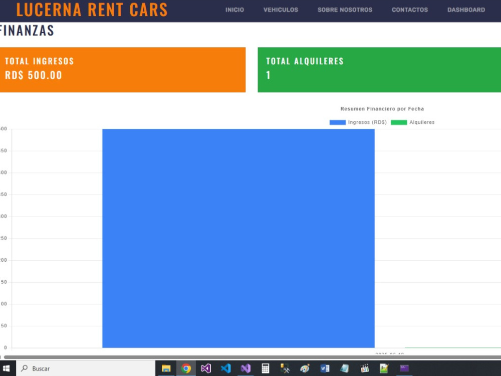Select the Total Alquileres green card
Viewport: 501px width, 376px height.
click(379, 70)
